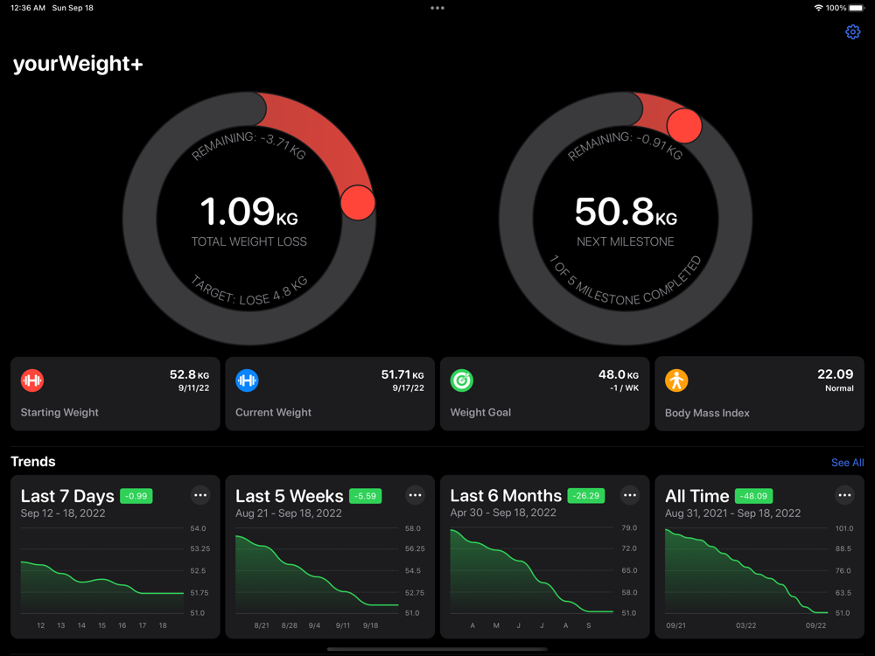The height and width of the screenshot is (656, 875).
Task: Open the Last 5 Weeks options menu
Action: coord(415,495)
